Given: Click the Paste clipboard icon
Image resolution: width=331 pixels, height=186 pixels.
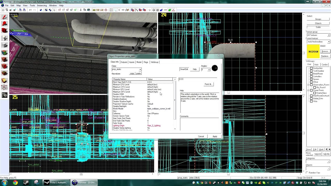Looking at the screenshot, I should click(89, 10).
